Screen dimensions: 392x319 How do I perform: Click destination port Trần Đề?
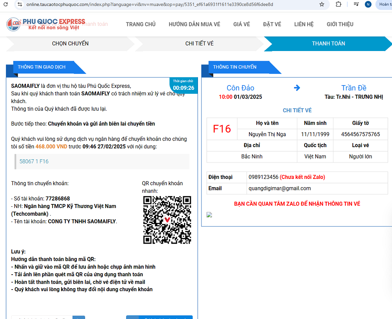pyautogui.click(x=354, y=88)
